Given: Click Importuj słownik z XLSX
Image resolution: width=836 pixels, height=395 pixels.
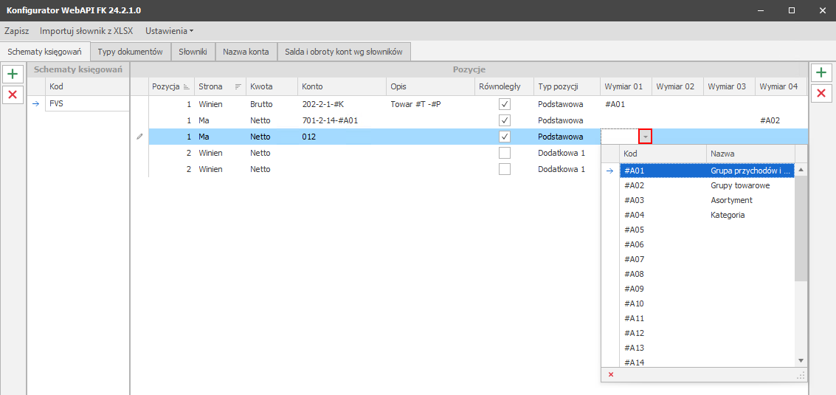Looking at the screenshot, I should 86,31.
